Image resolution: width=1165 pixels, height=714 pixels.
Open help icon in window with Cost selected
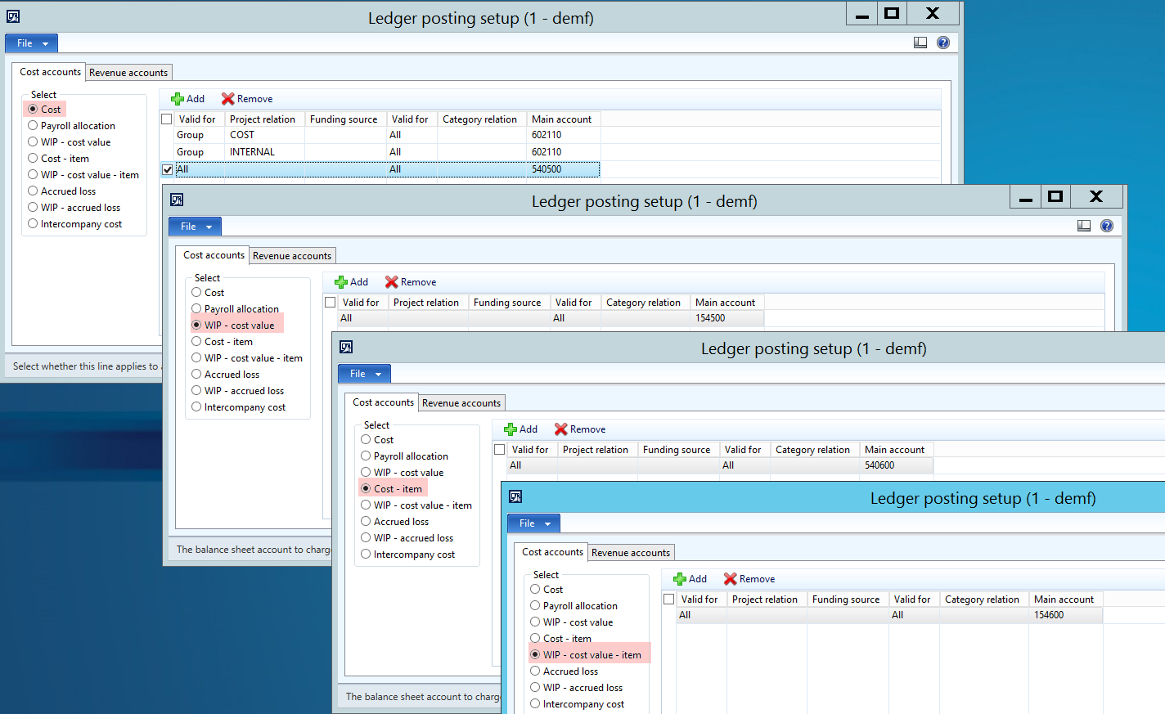click(943, 43)
